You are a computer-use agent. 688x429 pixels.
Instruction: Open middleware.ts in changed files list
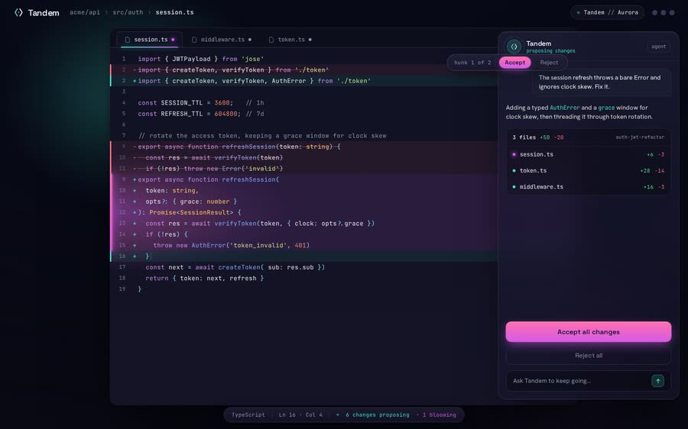589,187
